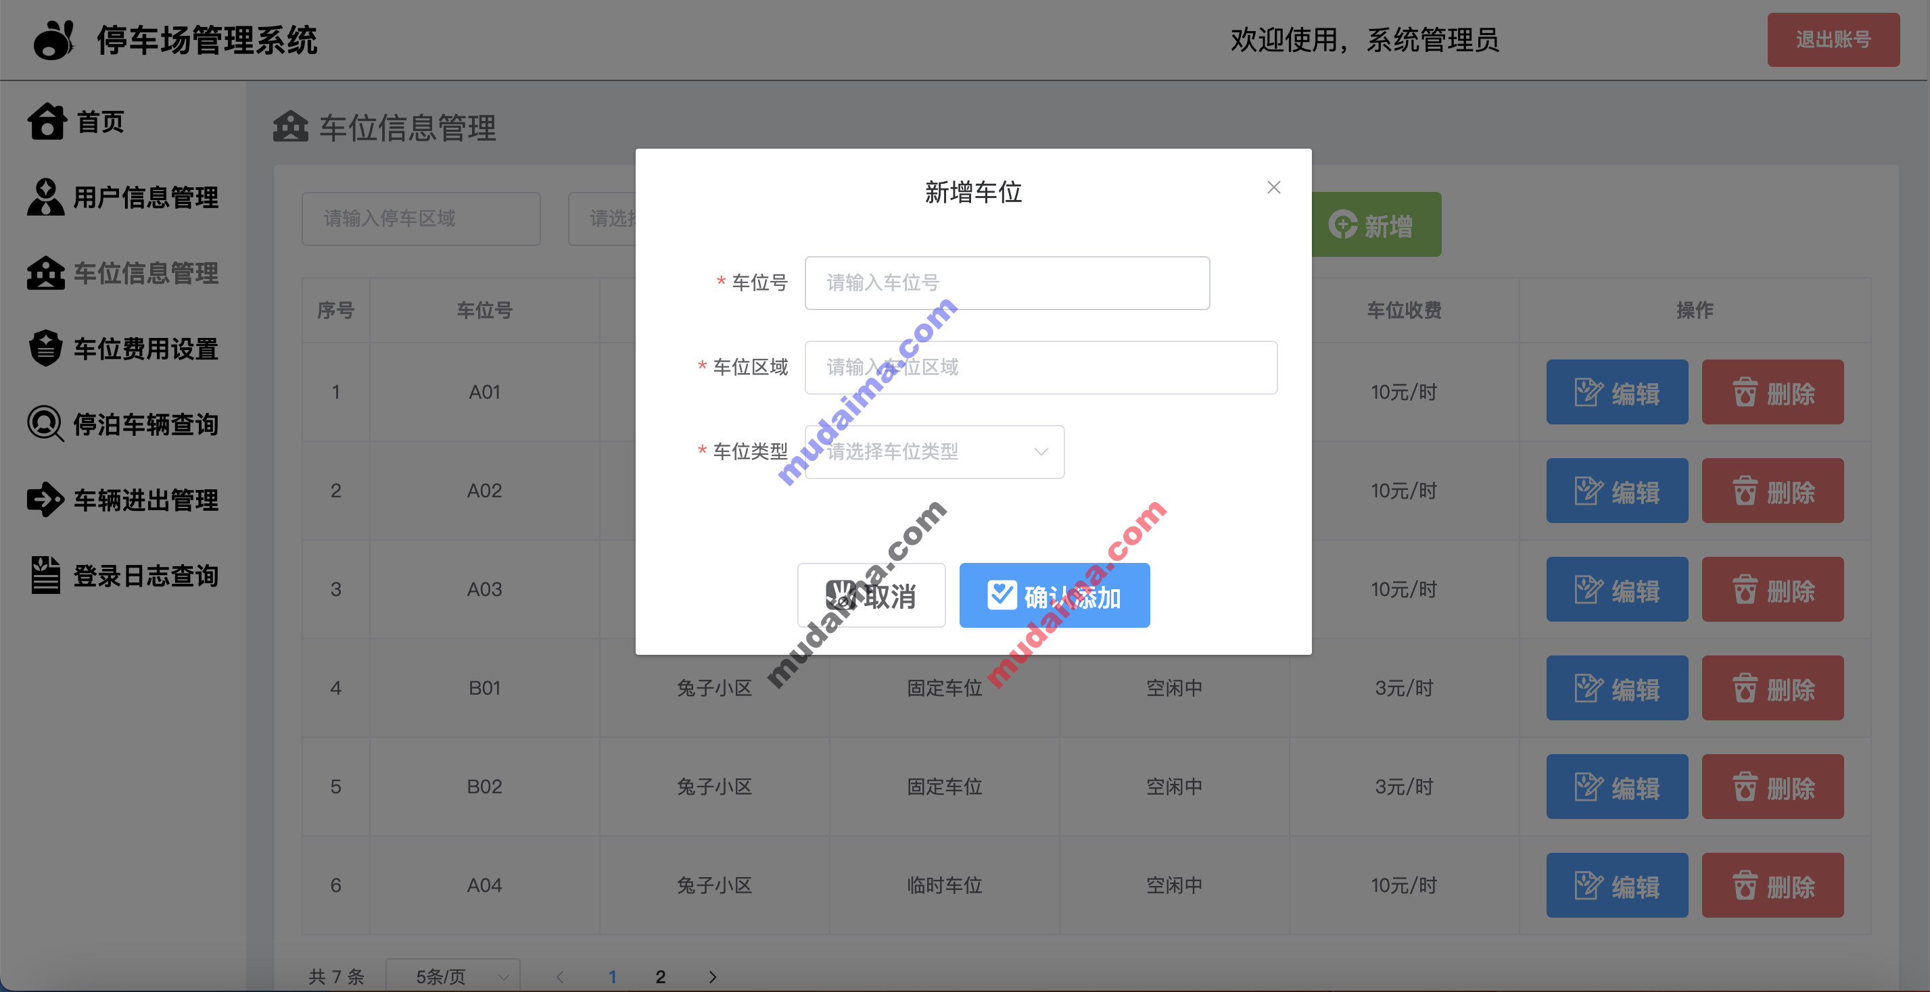
Task: Click the 序号 column header
Action: pos(335,310)
